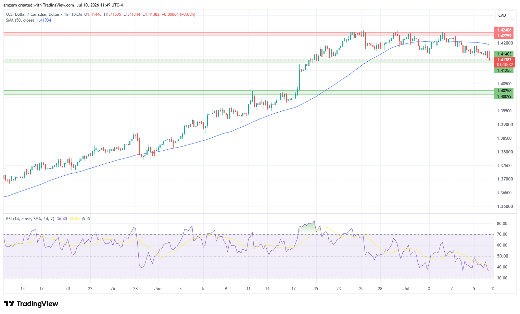Click the 23 date axis label

click(x=339, y=289)
